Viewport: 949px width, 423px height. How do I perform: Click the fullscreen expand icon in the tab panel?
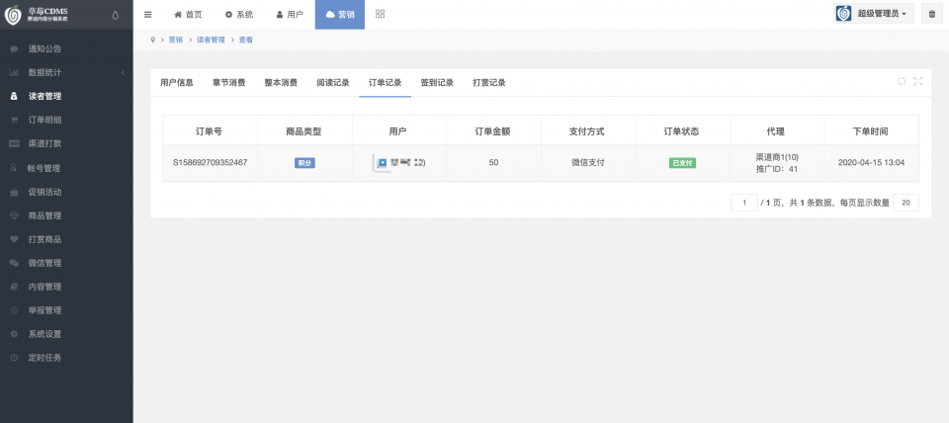point(917,81)
